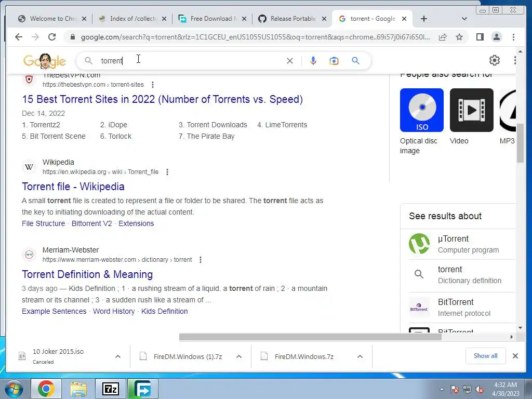532x399 pixels.
Task: Start a voice search with the microphone
Action: pos(313,61)
